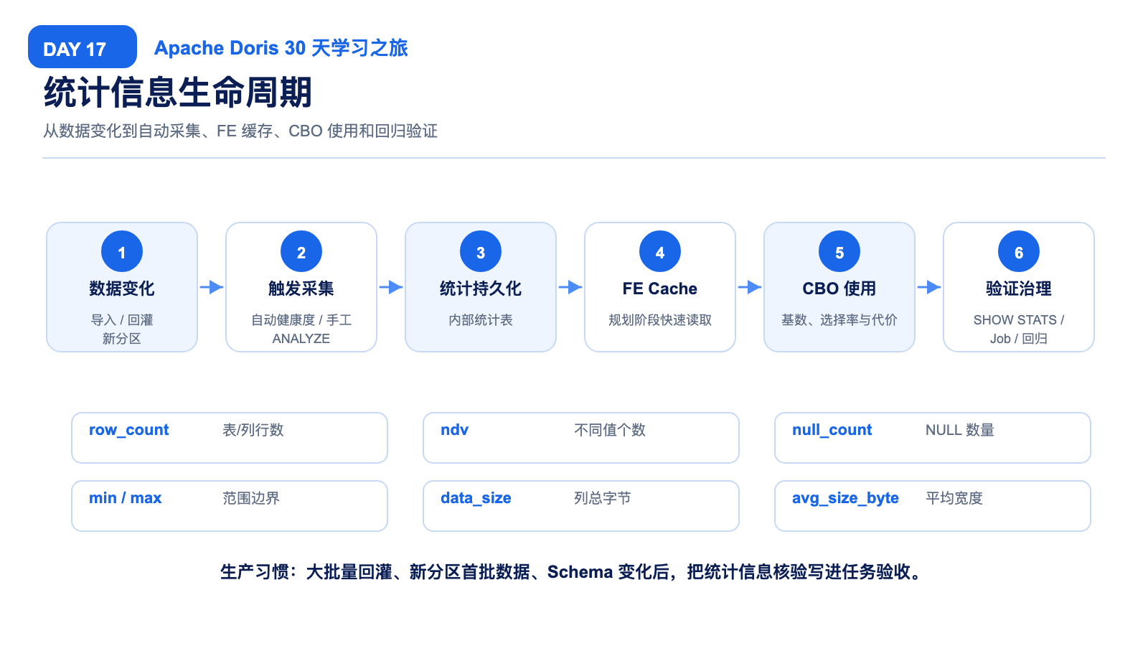1148x646 pixels.
Task: Click the avg_size_byte label
Action: pos(845,498)
